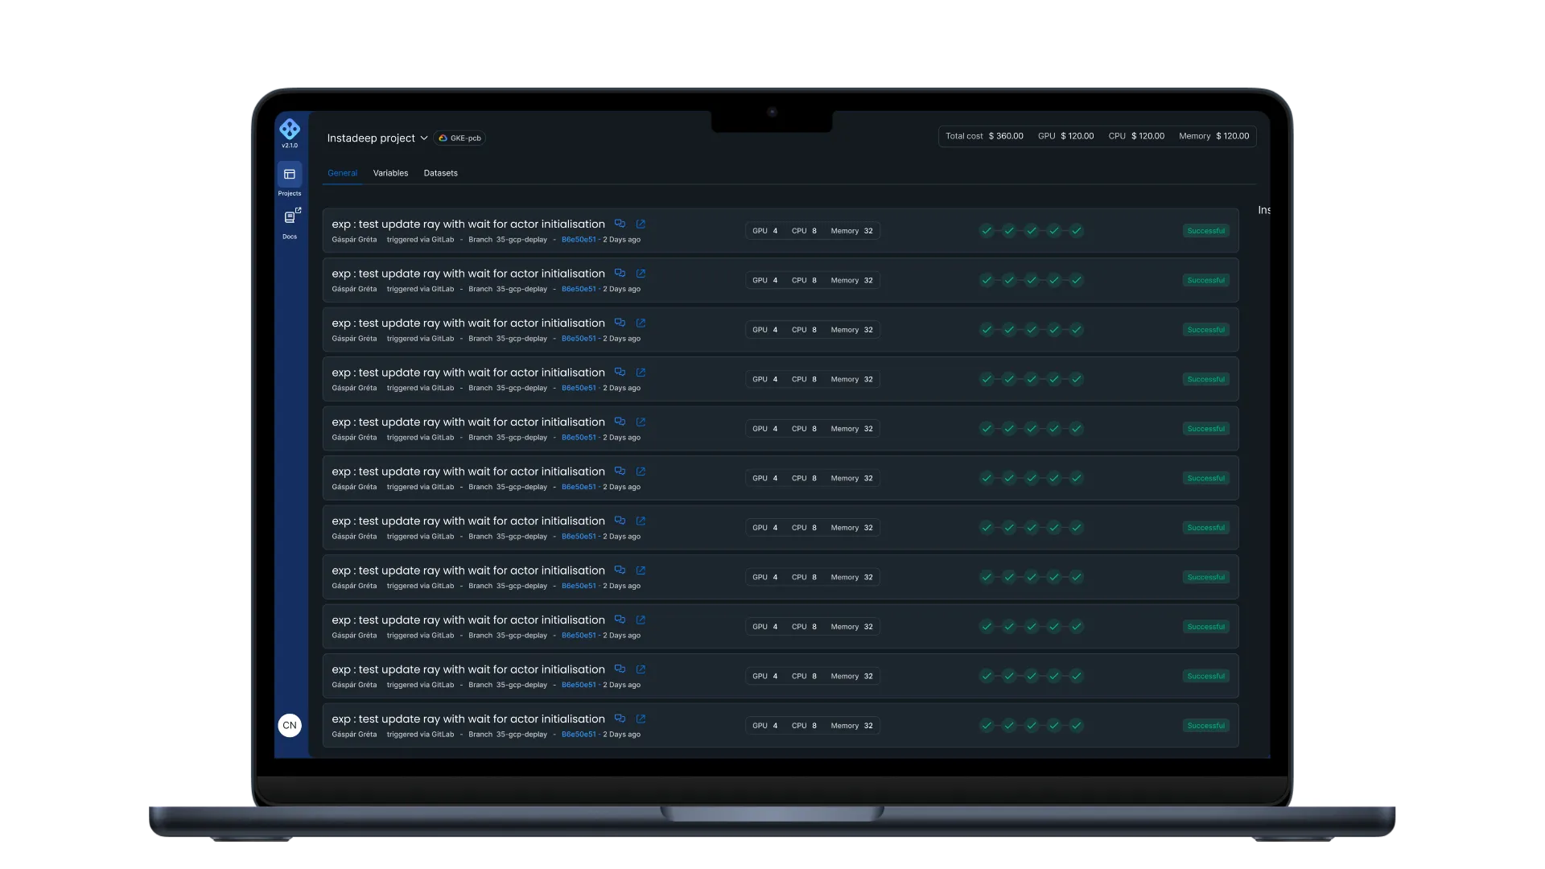Click the Successful badge on the first run
Screen dimensions: 1545x869
click(x=1206, y=231)
